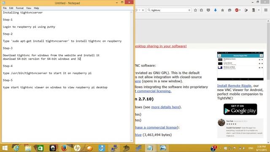Click 'start tightvnc viewer on windows' line
Screen dimensions: 270x152
pos(55,87)
